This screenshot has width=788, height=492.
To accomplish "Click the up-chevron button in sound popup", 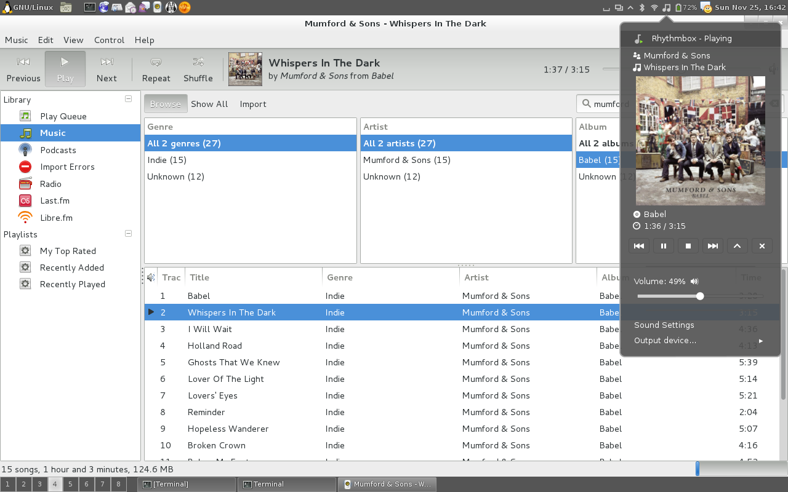I will (738, 246).
